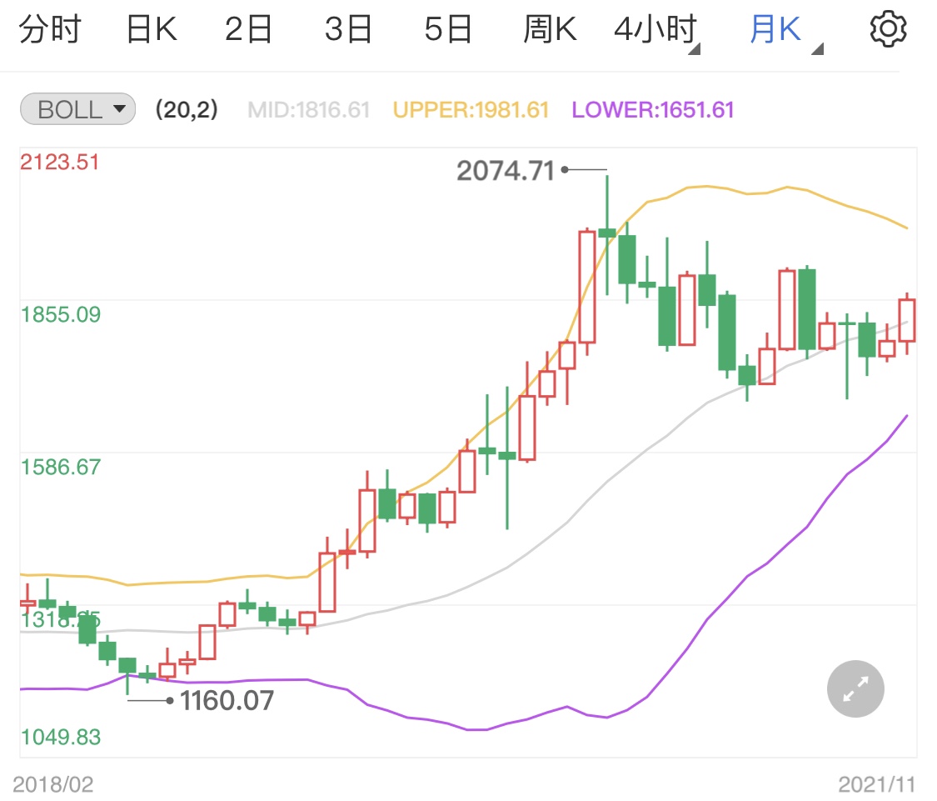937x801 pixels.
Task: Switch to 分时 timeline tab
Action: 50,29
